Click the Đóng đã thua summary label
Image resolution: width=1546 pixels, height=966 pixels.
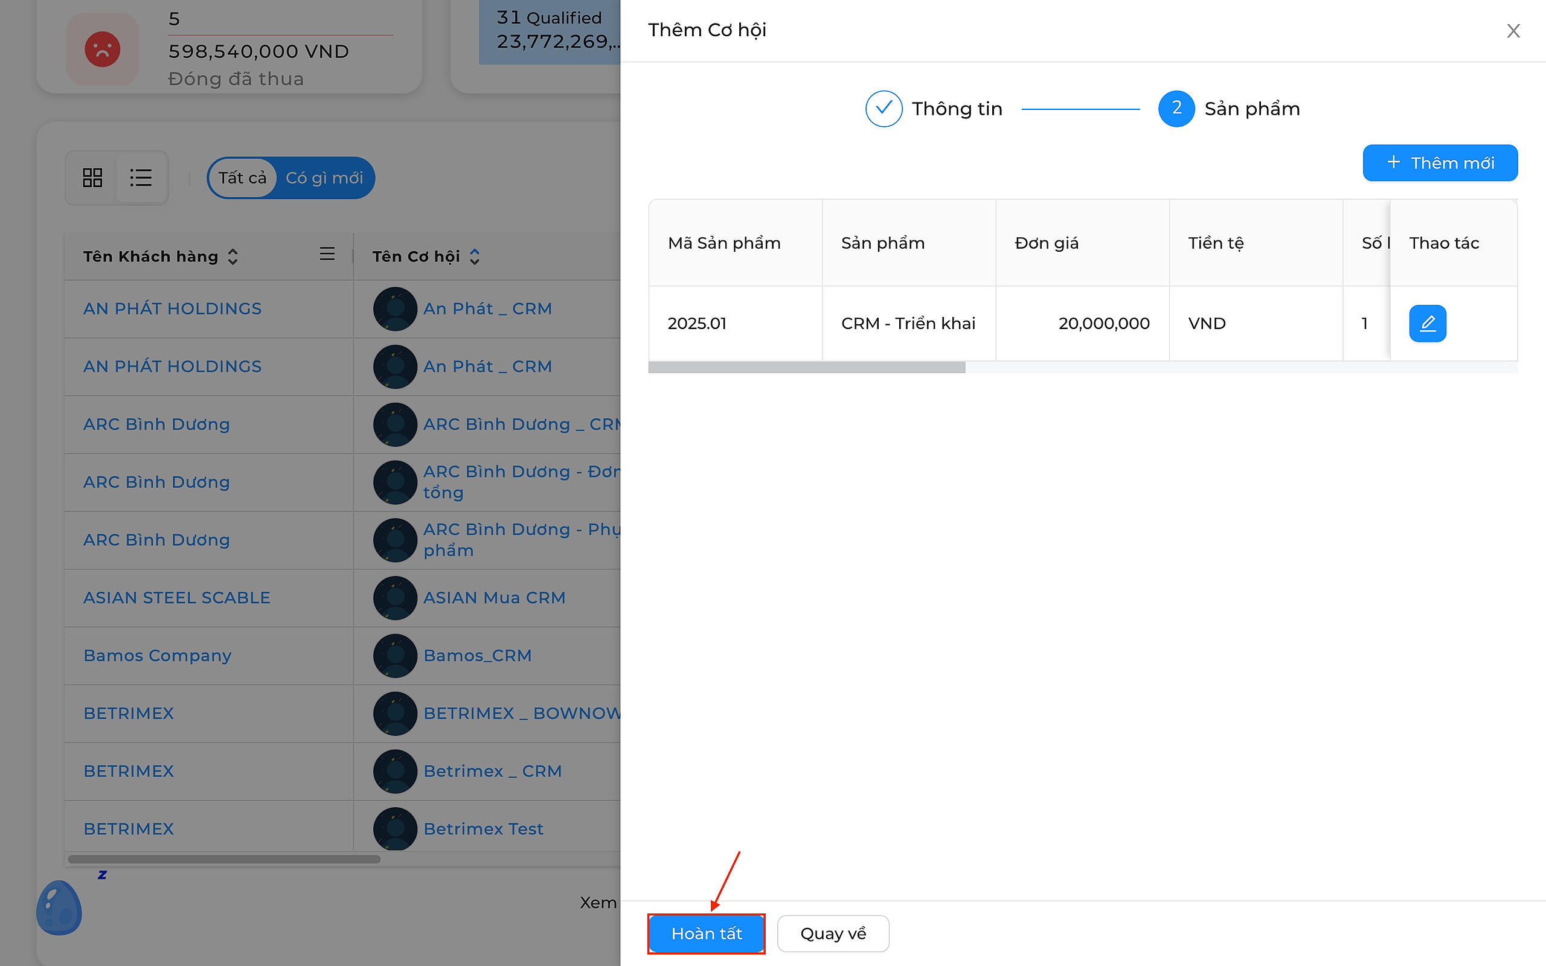coord(236,79)
